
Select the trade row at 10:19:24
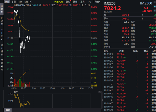coord(130,58)
